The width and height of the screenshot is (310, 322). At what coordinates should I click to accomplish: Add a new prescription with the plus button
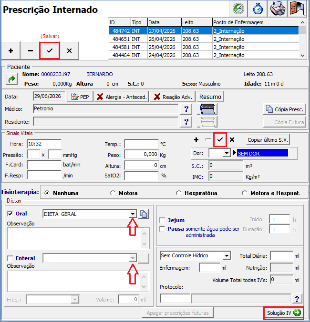[10, 50]
